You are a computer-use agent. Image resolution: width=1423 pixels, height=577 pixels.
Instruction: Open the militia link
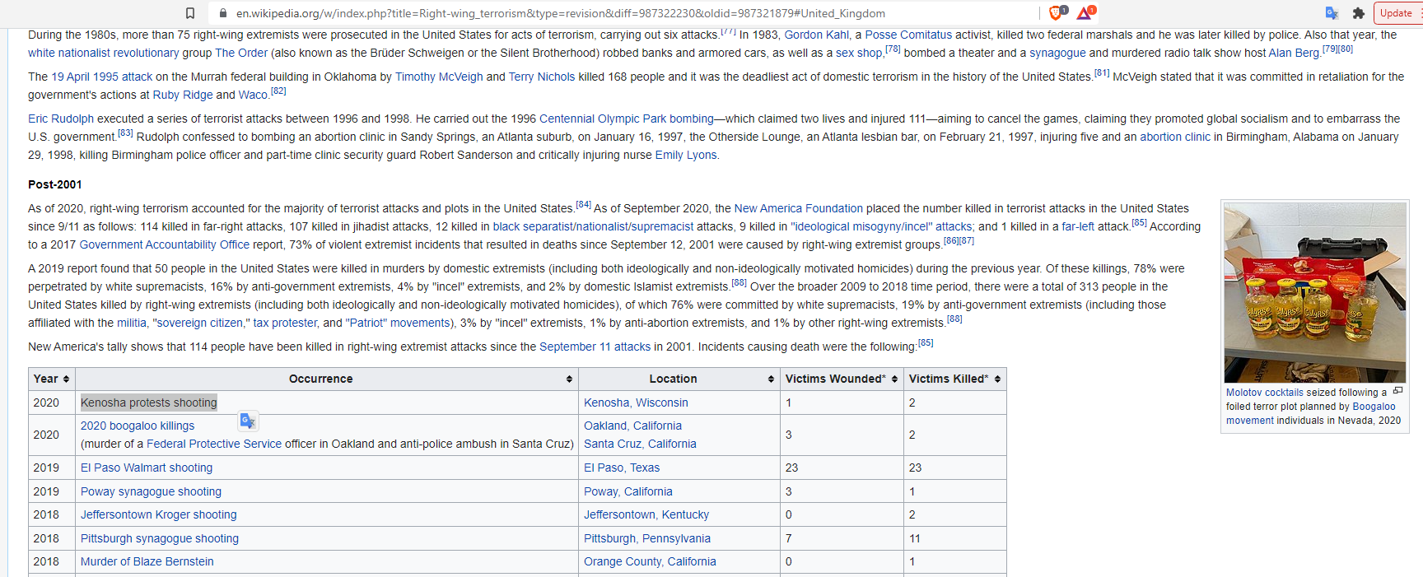pyautogui.click(x=132, y=323)
